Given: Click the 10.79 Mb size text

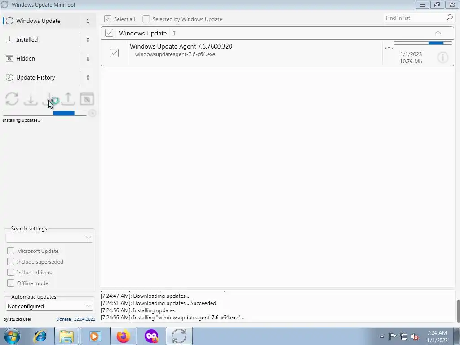Looking at the screenshot, I should [411, 61].
